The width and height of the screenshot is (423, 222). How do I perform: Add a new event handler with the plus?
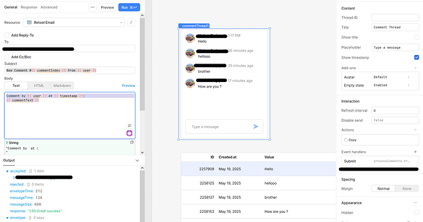[416, 152]
